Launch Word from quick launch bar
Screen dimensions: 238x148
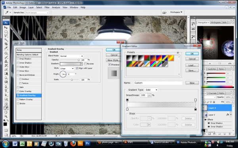click(x=15, y=144)
